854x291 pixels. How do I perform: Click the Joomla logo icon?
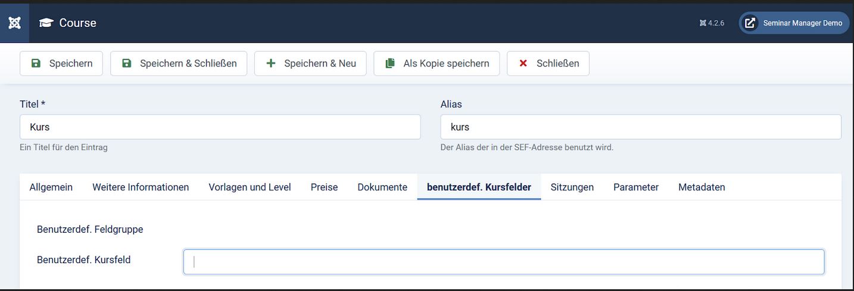pyautogui.click(x=14, y=23)
